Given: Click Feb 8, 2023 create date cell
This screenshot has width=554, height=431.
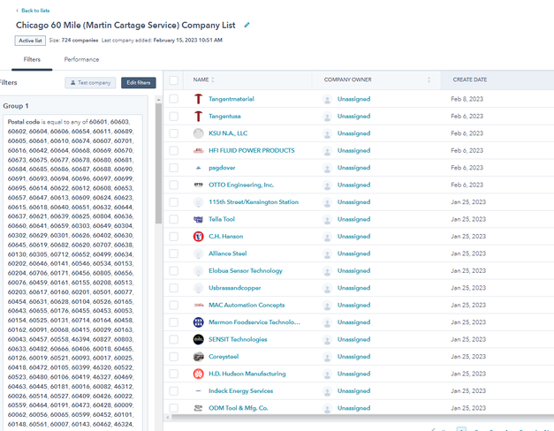Looking at the screenshot, I should [x=467, y=99].
